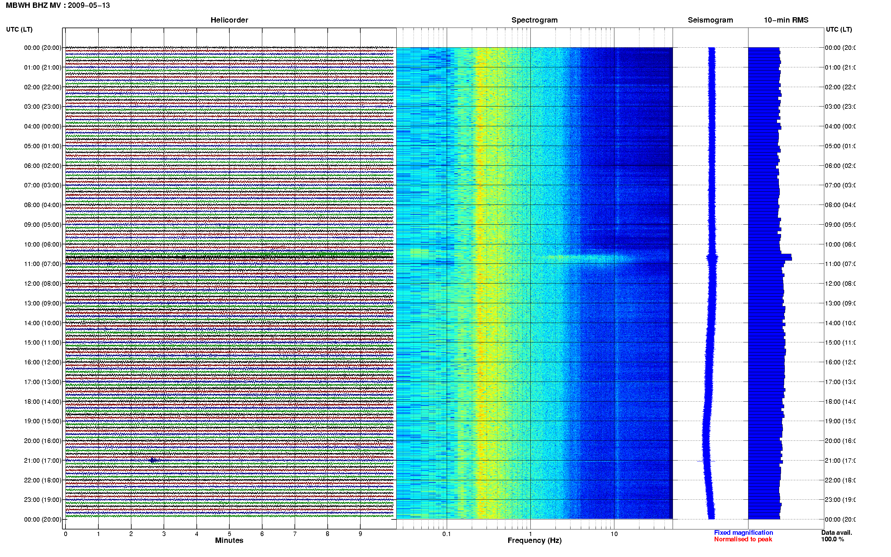Click the 'Spectrogram' panel heading
Screen dimensions: 891x557
coord(534,20)
